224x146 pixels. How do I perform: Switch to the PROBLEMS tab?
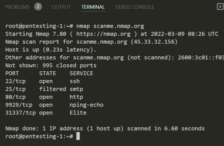pos(17,7)
